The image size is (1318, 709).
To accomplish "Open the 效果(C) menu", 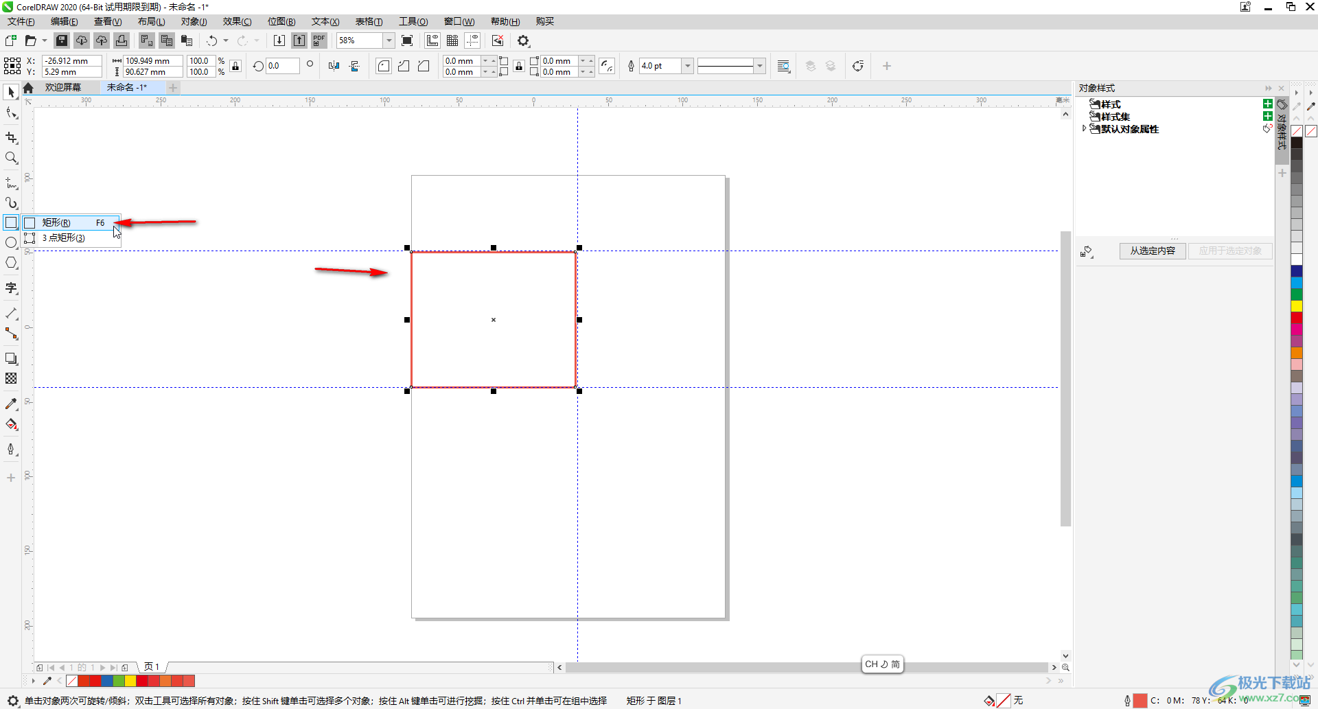I will (x=237, y=21).
